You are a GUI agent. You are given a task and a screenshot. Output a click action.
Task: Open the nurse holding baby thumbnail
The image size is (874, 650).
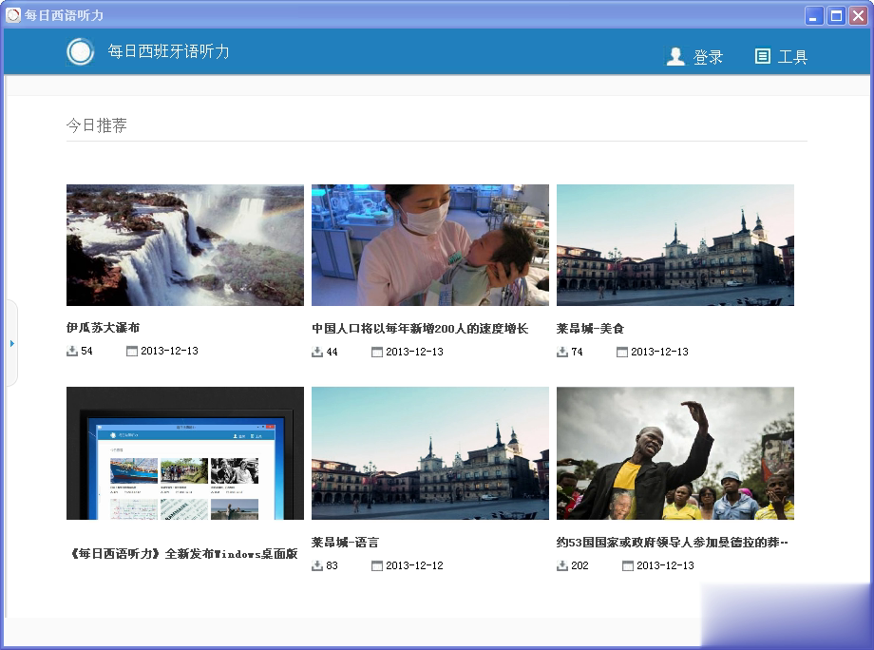429,244
